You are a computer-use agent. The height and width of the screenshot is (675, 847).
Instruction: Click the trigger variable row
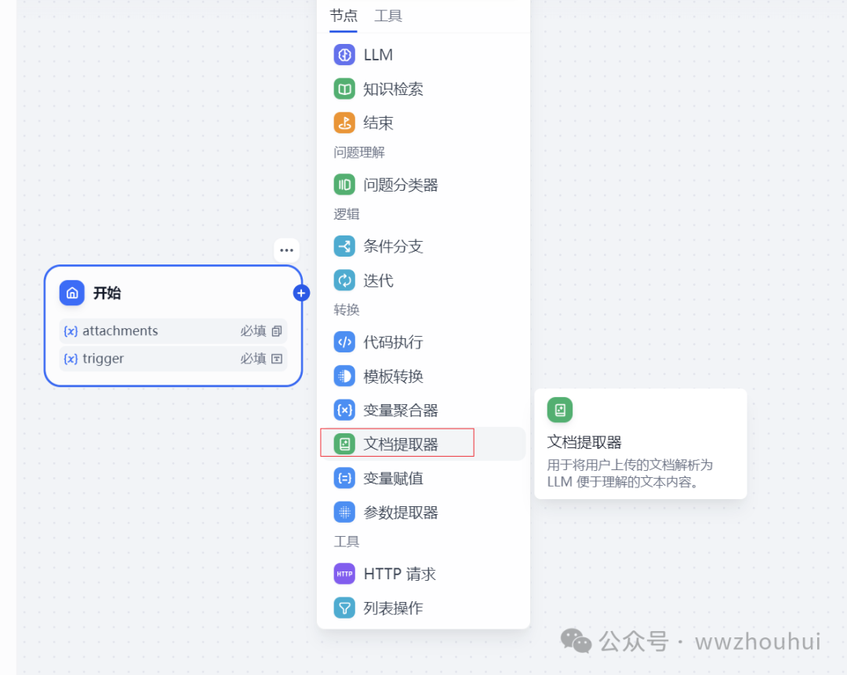(x=173, y=359)
